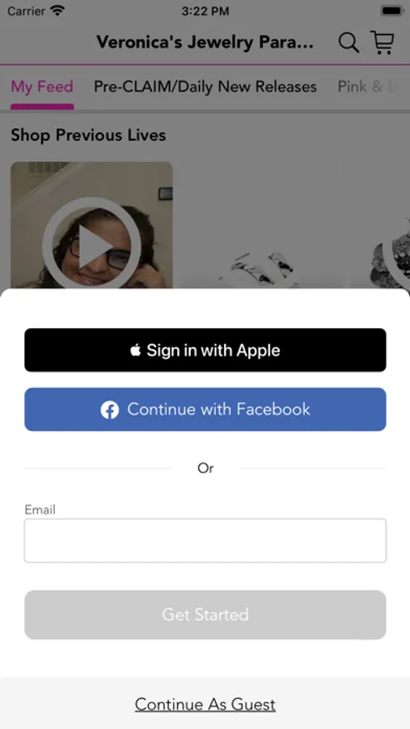Tap the 3:22 PM clock
Screen dimensions: 410x729
pos(205,11)
